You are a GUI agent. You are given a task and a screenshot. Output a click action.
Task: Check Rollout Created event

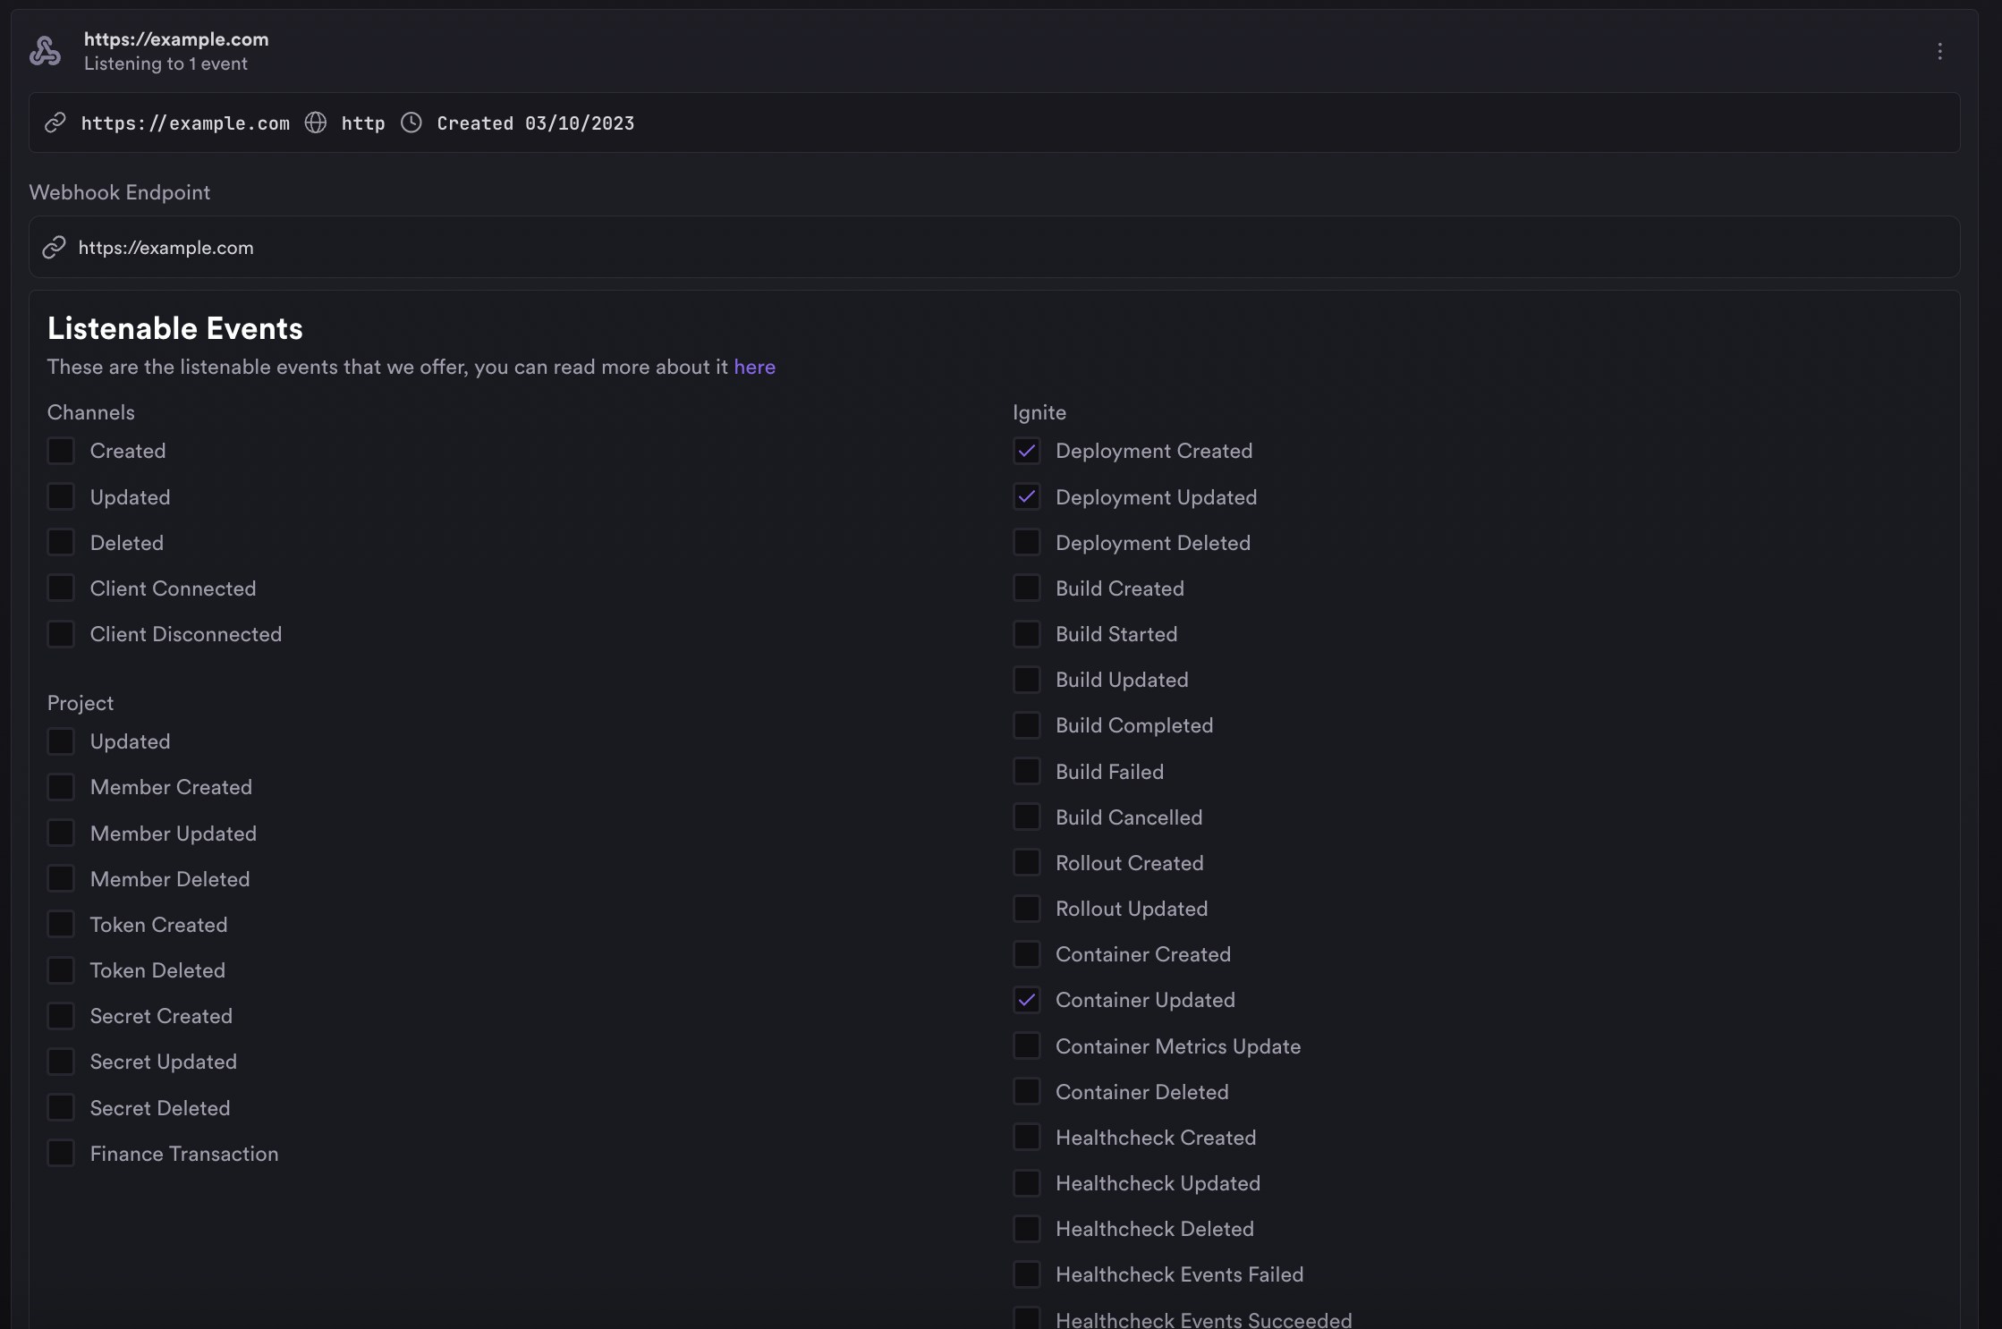click(1027, 863)
